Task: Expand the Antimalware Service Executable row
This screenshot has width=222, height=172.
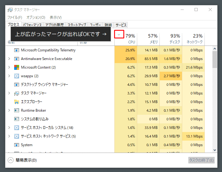Action: click(x=9, y=59)
